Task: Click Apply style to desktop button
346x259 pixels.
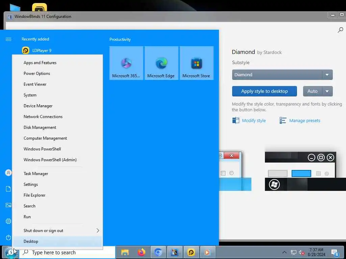Action: click(264, 91)
